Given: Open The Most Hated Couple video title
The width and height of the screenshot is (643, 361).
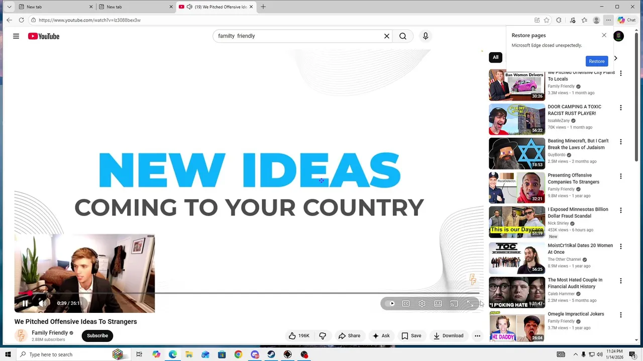Looking at the screenshot, I should click(x=575, y=283).
